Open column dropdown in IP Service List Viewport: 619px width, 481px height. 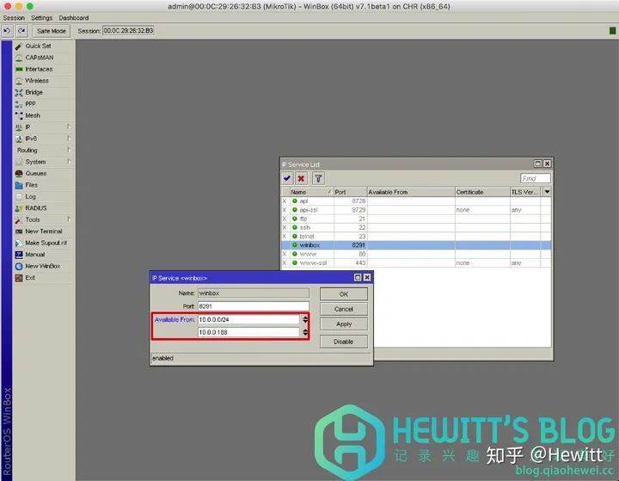[x=547, y=192]
